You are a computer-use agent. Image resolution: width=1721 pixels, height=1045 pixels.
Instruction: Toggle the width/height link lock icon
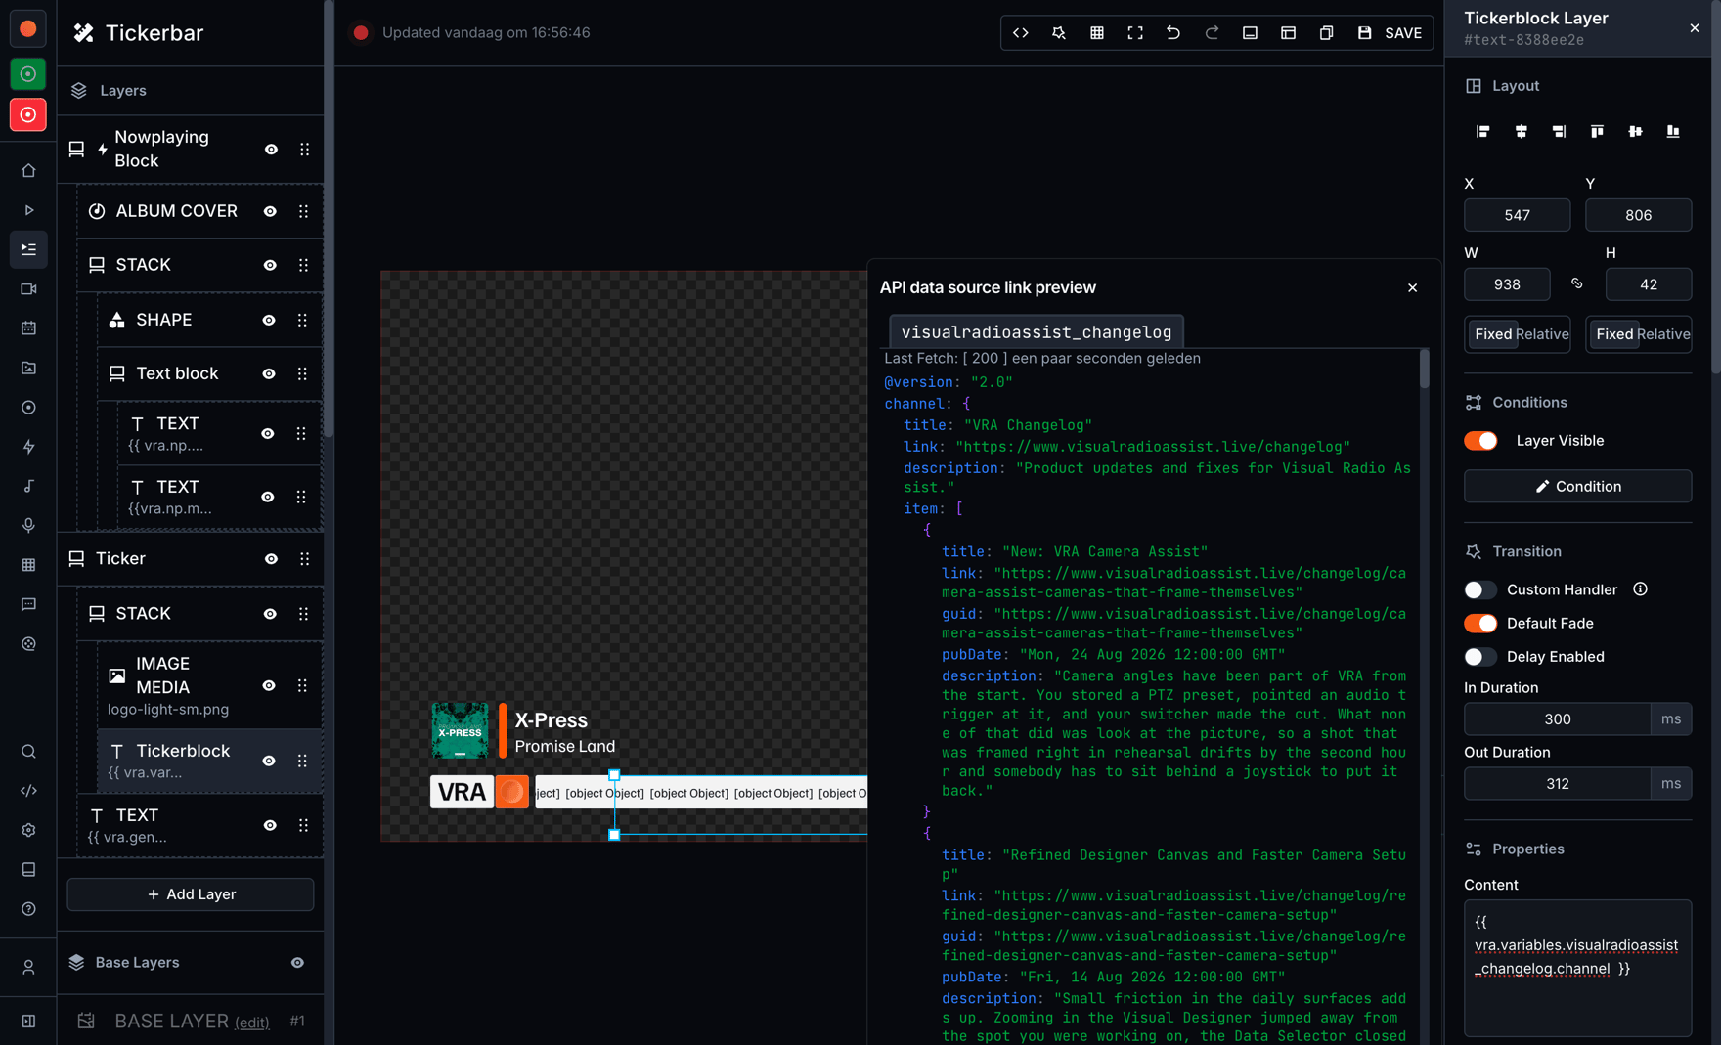click(x=1577, y=284)
